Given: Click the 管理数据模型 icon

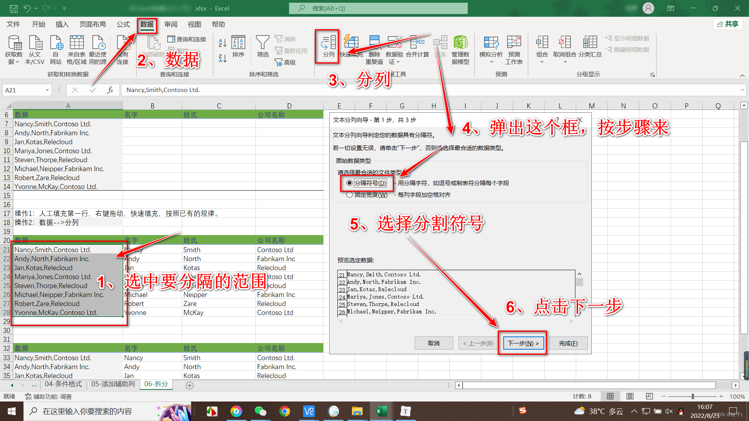Looking at the screenshot, I should pos(460,43).
